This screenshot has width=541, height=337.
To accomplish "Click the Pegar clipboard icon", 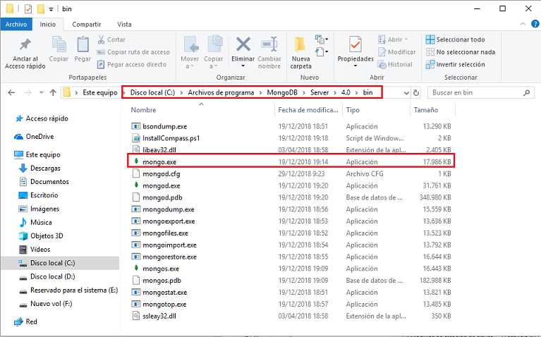I will click(x=83, y=45).
